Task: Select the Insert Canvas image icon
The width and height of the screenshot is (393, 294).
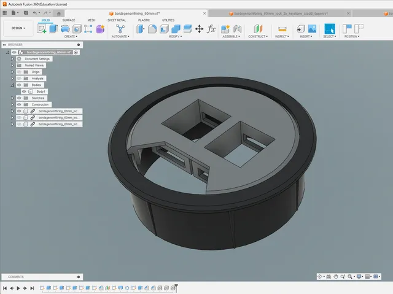Action: click(312, 29)
